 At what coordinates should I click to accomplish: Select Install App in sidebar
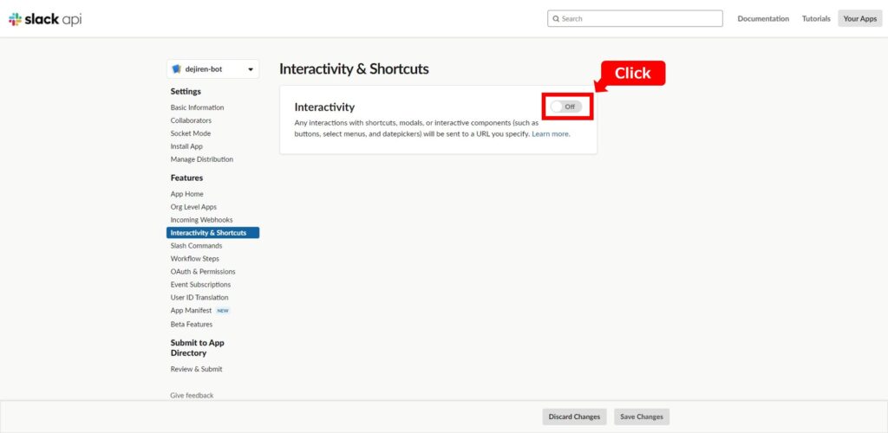pyautogui.click(x=186, y=146)
